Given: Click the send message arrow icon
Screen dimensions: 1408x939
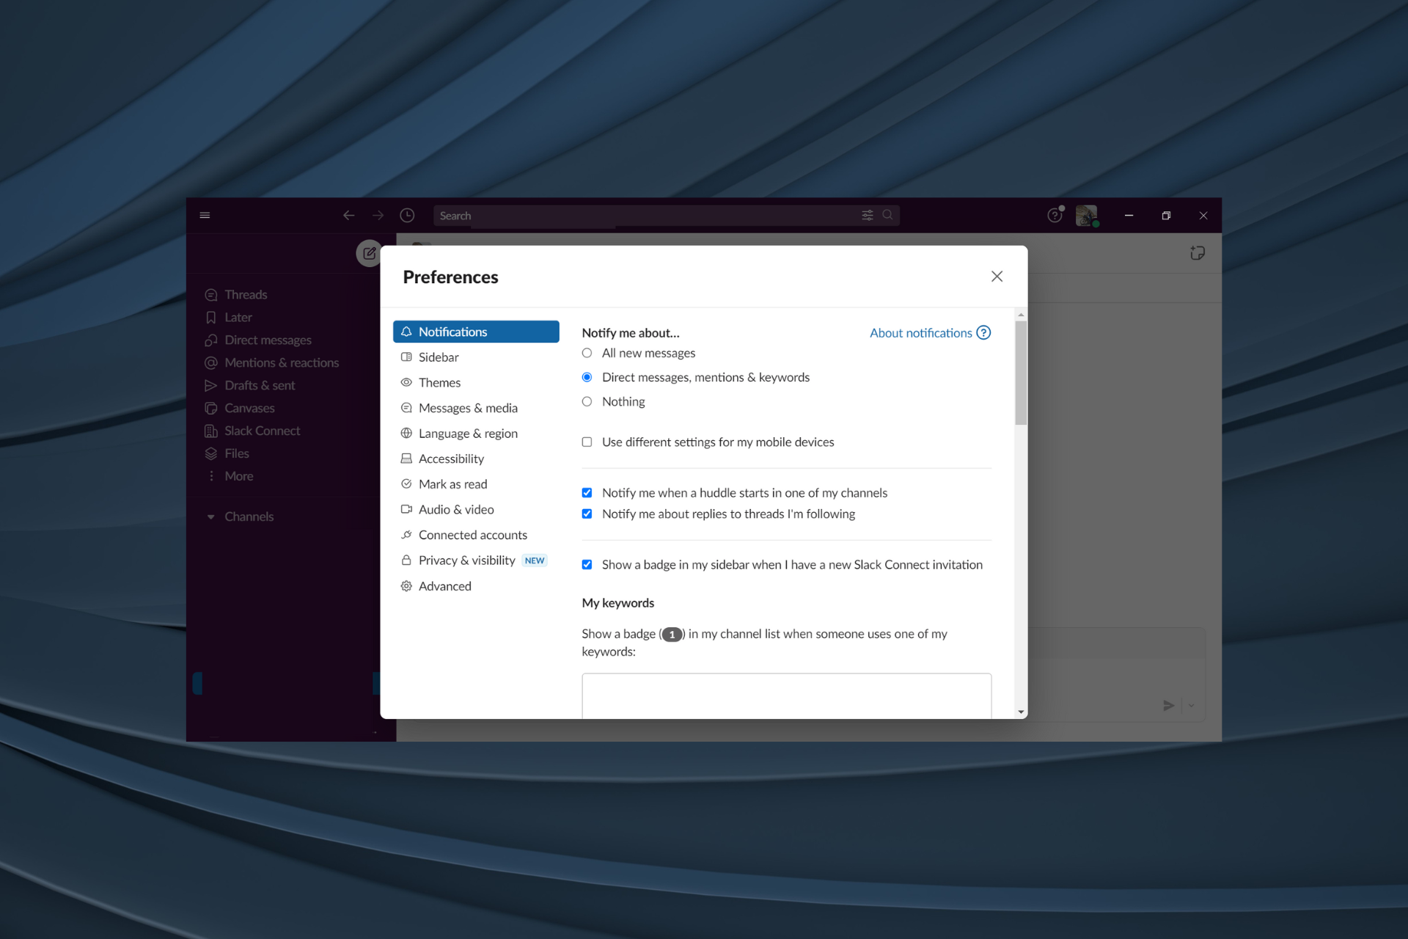Looking at the screenshot, I should pos(1168,705).
